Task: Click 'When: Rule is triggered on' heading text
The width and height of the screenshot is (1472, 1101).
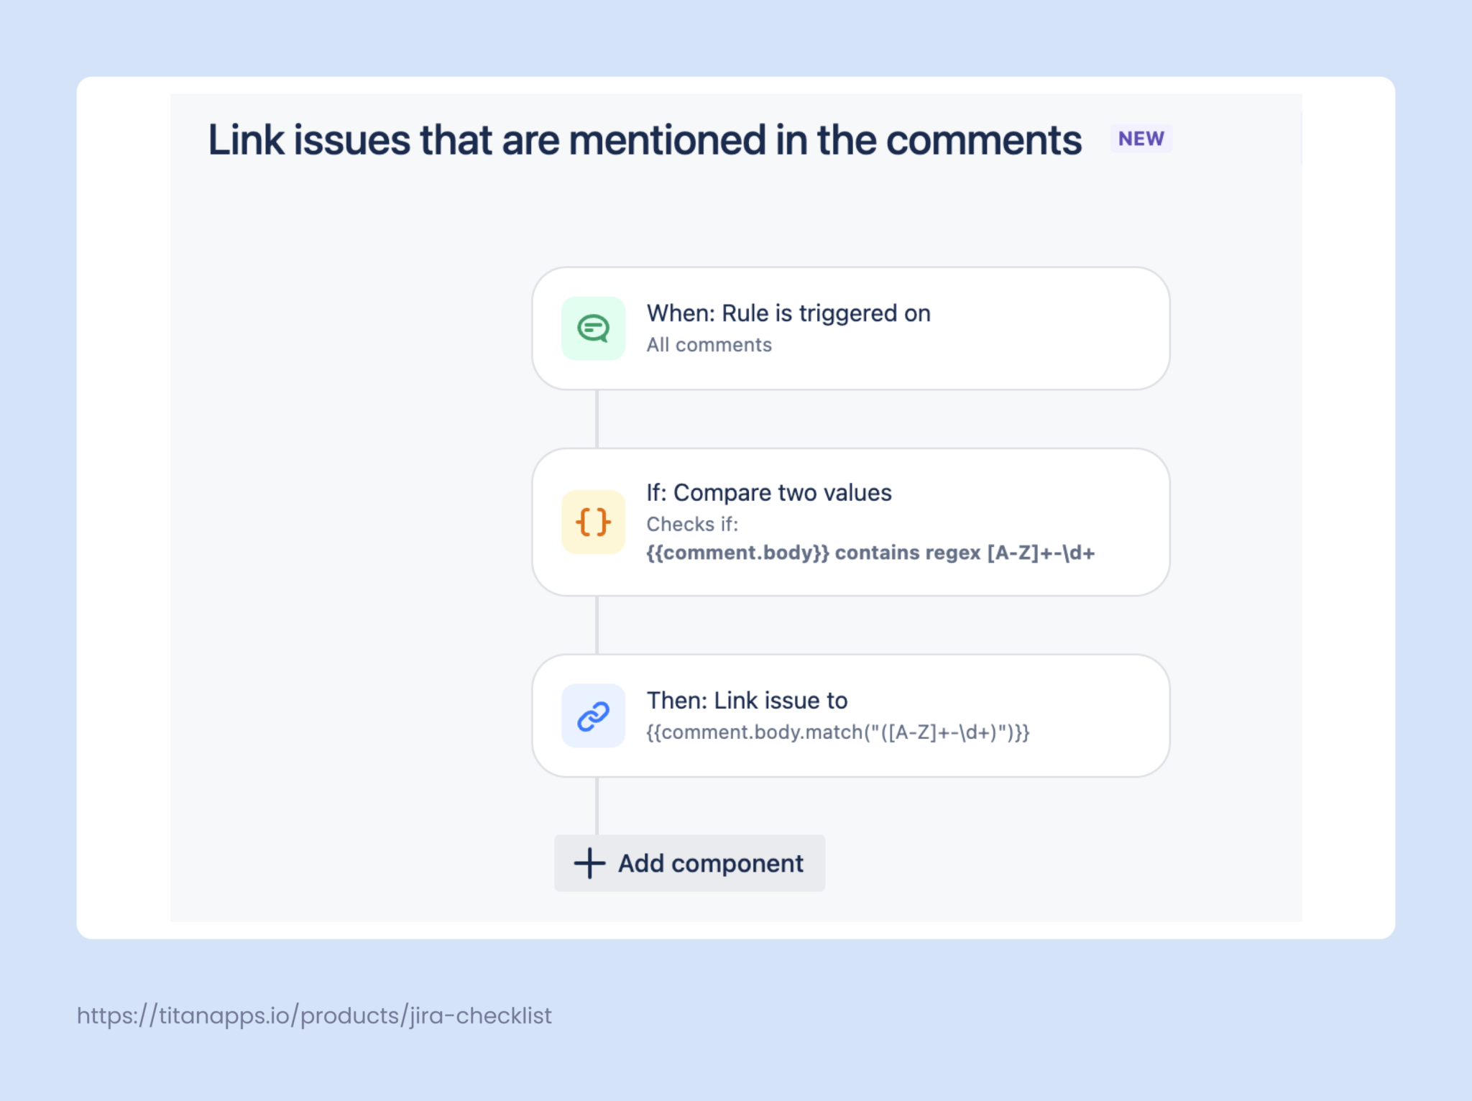Action: 788,313
